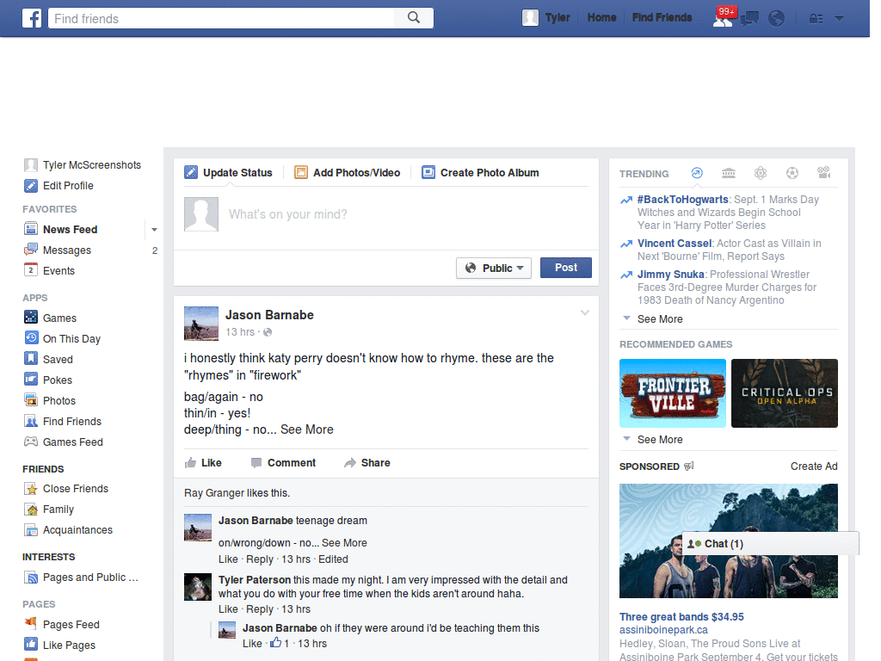This screenshot has height=661, width=881.
Task: Open the sponsored bands ad image
Action: pyautogui.click(x=728, y=541)
